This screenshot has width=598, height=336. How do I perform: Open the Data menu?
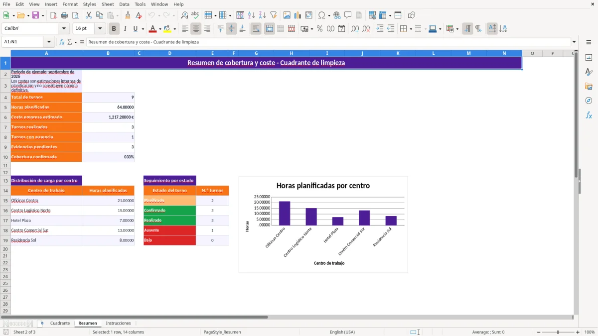(124, 4)
